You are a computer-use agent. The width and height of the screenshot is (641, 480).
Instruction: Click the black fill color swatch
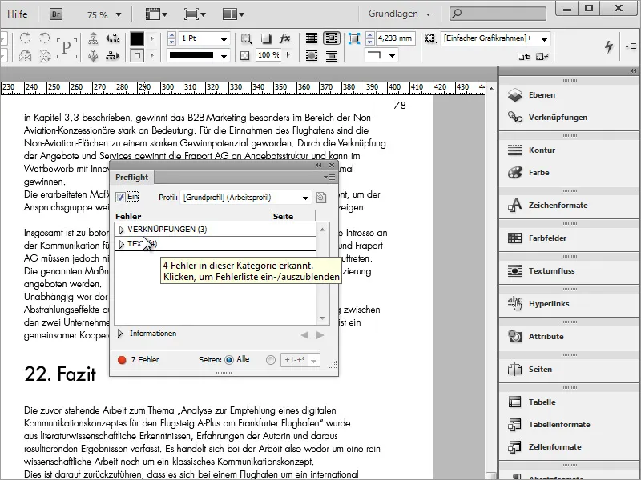(x=137, y=38)
